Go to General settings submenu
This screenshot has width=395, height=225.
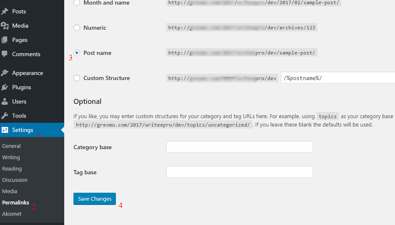point(11,146)
